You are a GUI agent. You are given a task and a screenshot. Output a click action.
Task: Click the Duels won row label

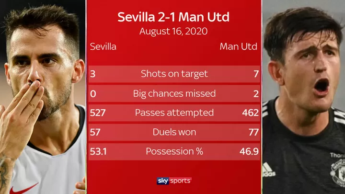[174, 132]
